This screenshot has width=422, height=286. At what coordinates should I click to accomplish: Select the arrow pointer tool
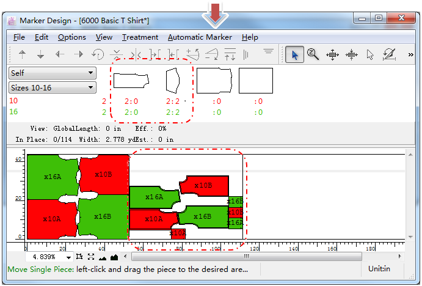294,54
